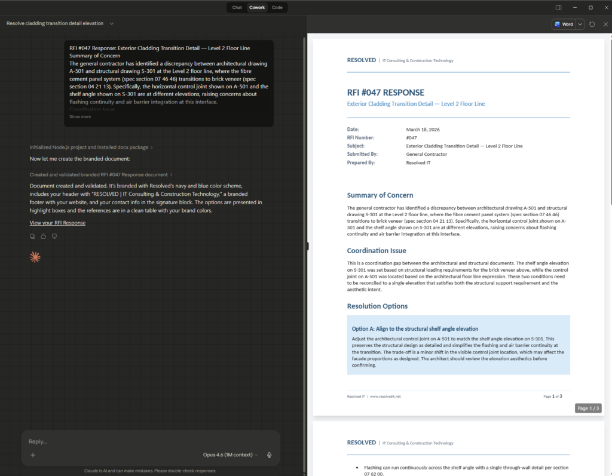Open the Opus 4.6 model selector dropdown
The image size is (612, 476).
[230, 455]
